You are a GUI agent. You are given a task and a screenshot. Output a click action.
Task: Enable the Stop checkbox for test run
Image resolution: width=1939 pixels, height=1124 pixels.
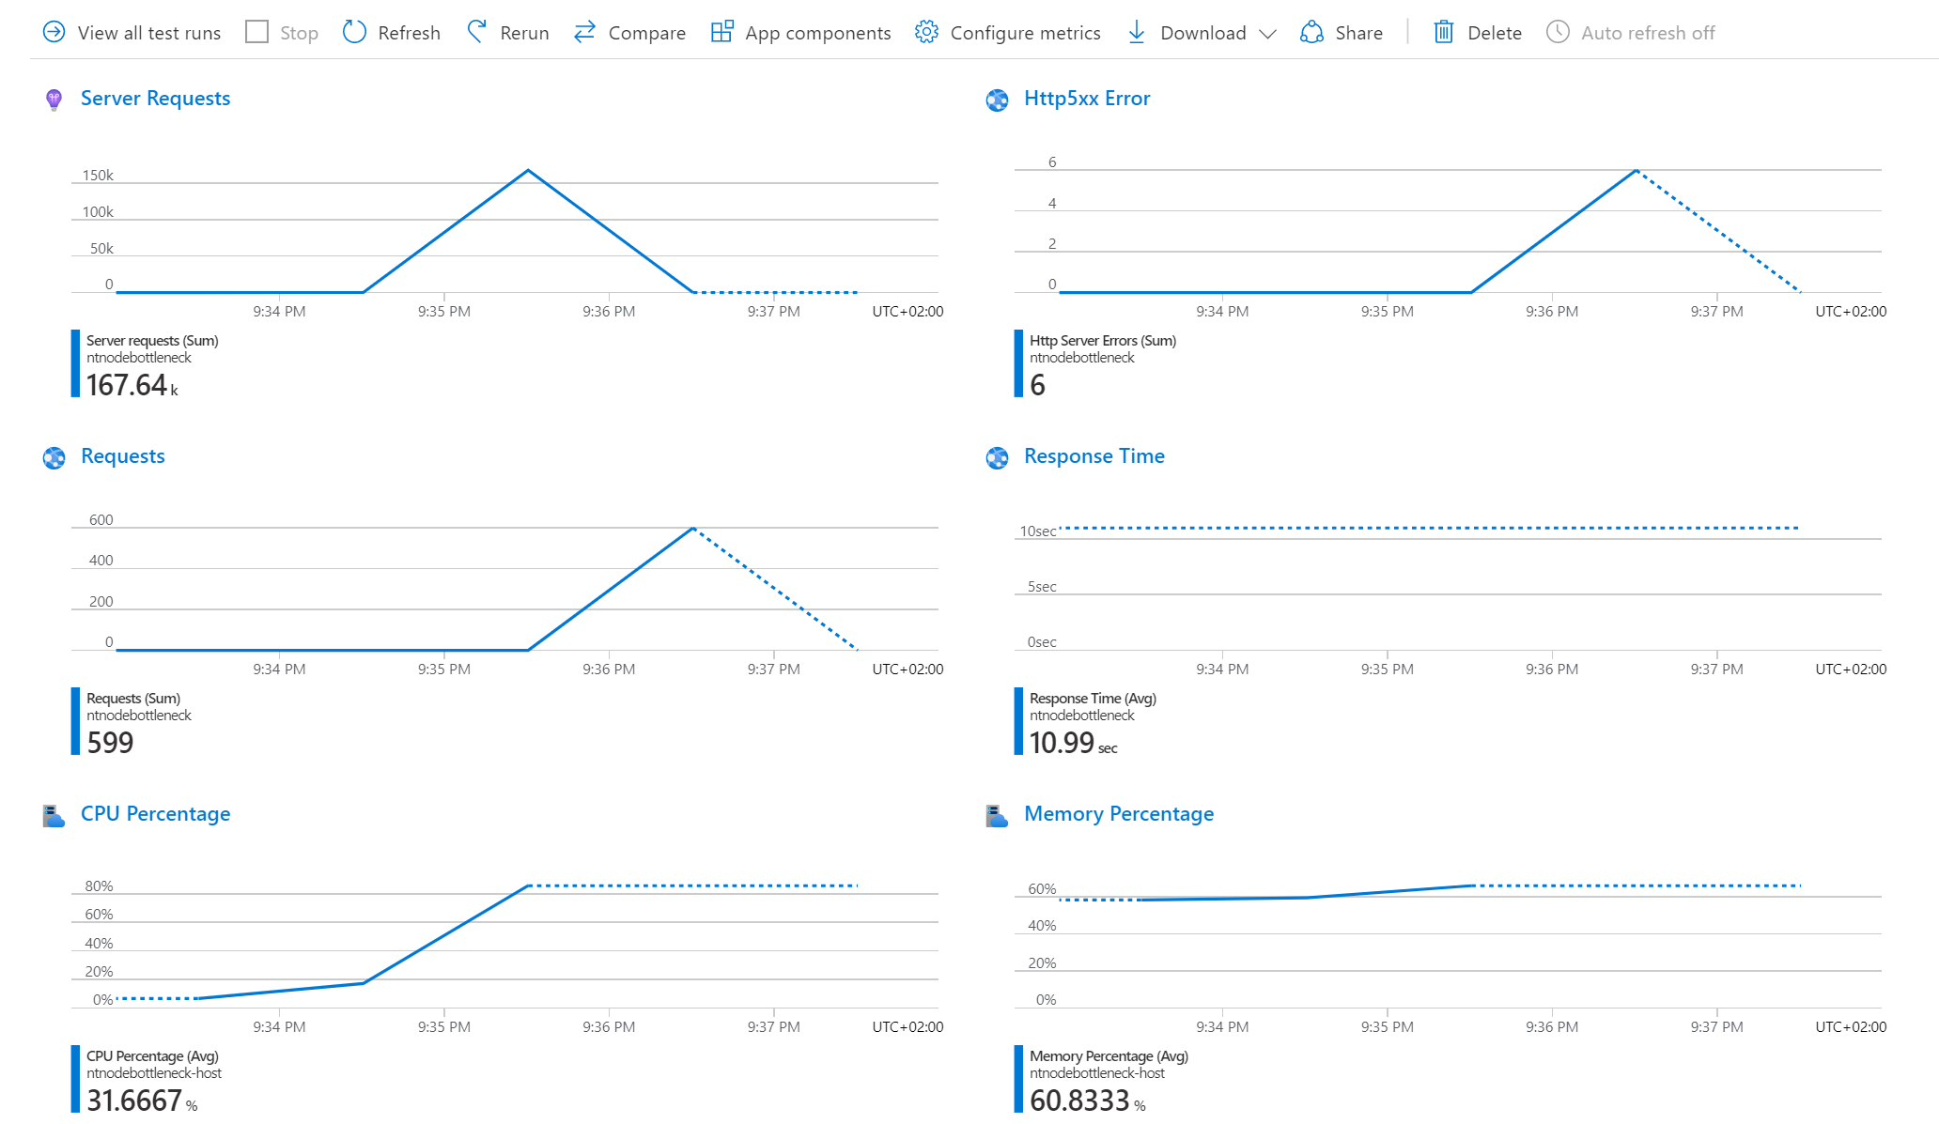256,31
